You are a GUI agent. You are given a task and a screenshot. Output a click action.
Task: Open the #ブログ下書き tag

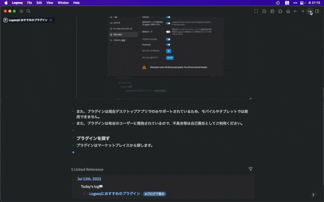155,194
